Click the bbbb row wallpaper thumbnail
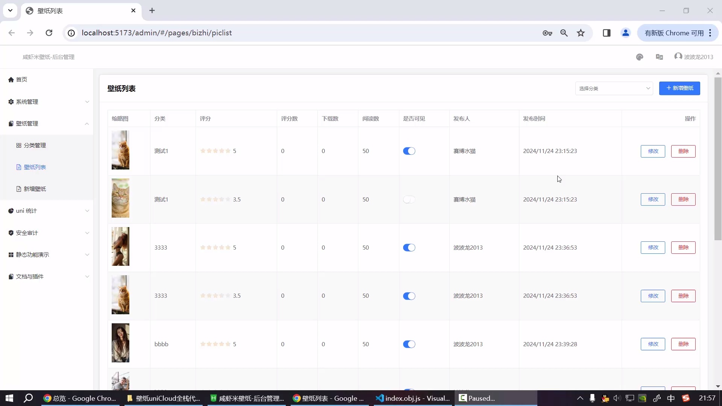Screen dimensions: 722x406 pos(120,343)
